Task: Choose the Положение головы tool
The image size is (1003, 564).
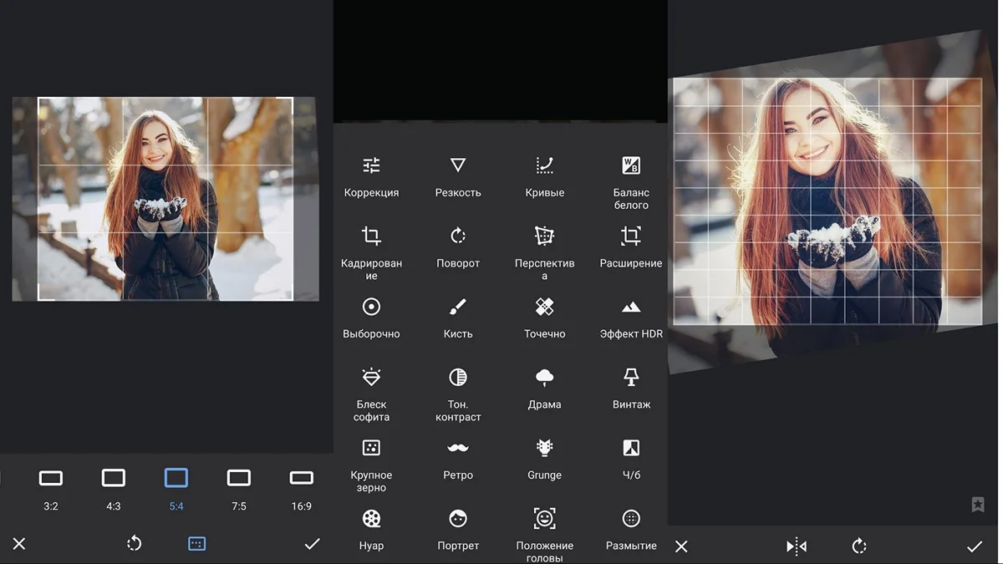Action: (x=545, y=535)
